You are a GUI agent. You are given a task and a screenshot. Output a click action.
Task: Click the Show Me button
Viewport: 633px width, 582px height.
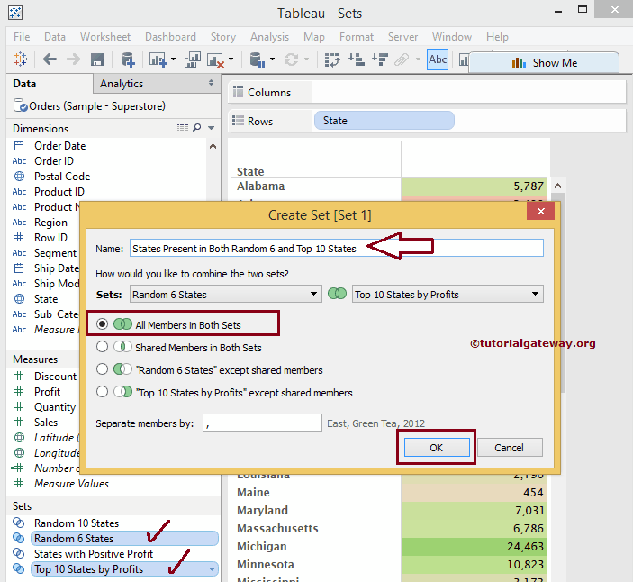click(544, 63)
